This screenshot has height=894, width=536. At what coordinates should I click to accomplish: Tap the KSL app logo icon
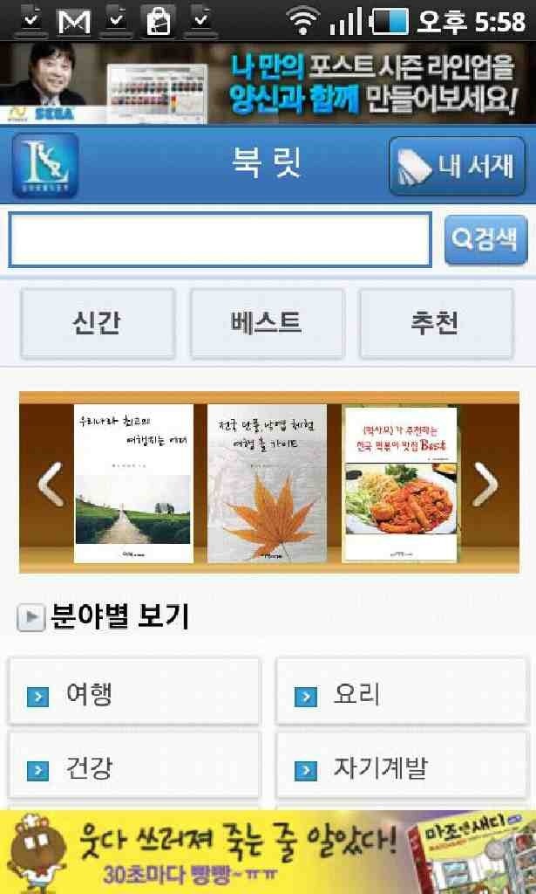click(45, 165)
